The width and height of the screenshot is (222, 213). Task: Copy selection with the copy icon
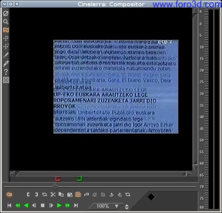61,195
